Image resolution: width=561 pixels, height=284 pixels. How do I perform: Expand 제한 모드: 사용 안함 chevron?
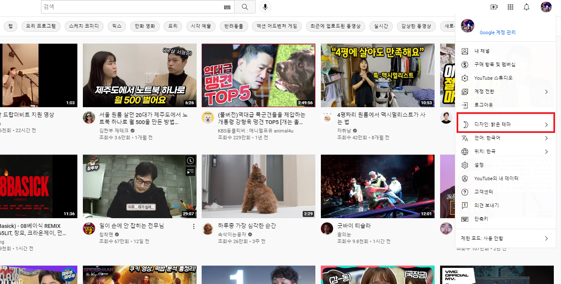tap(546, 238)
